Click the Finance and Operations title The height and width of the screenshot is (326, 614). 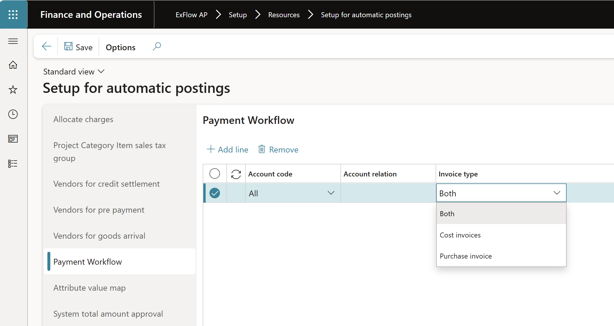pyautogui.click(x=91, y=15)
